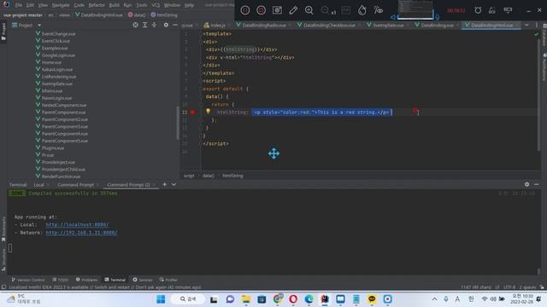Click UTF-8 encoding in status bar
547x307 pixels.
[x=509, y=287]
